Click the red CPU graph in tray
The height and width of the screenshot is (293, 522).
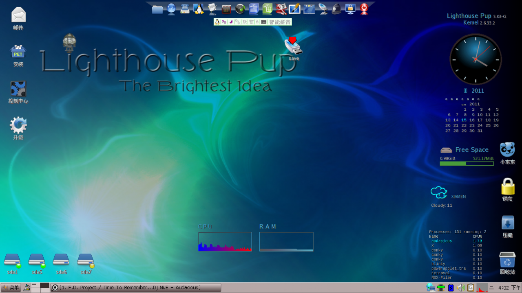point(482,288)
